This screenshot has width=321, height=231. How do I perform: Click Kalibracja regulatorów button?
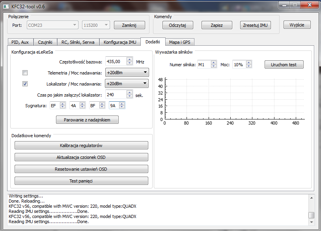coord(81,145)
